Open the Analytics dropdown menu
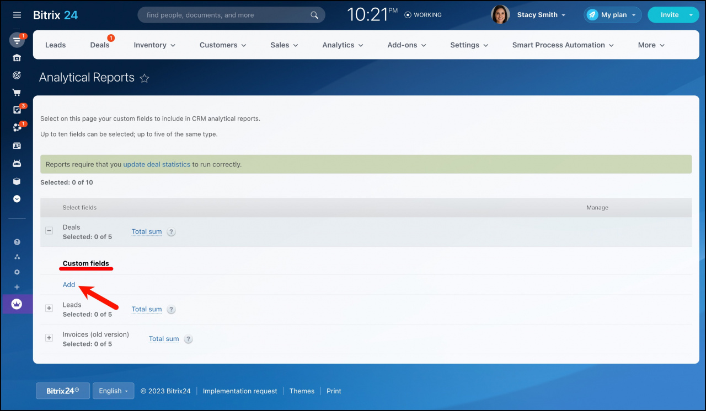This screenshot has width=706, height=411. [x=343, y=45]
